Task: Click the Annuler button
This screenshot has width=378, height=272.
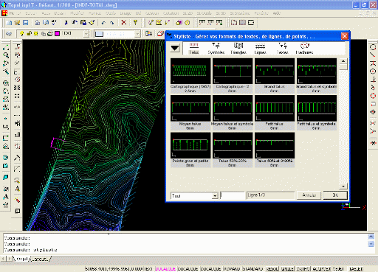Action: point(309,195)
